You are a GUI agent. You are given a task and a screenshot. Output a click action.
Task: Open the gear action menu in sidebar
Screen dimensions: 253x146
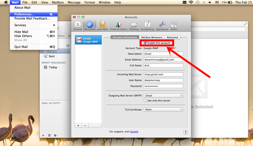click(x=56, y=135)
